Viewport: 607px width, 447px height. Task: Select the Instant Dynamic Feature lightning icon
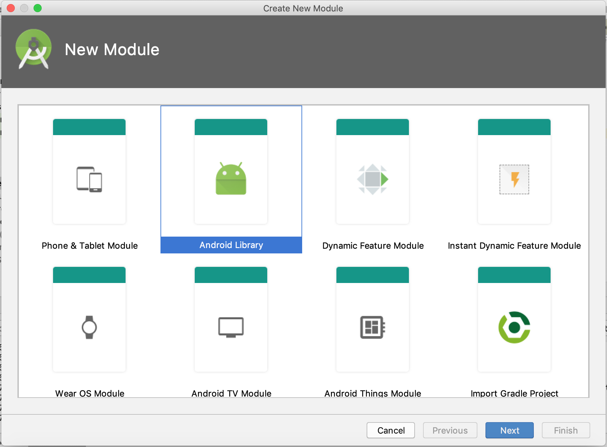[x=514, y=179]
